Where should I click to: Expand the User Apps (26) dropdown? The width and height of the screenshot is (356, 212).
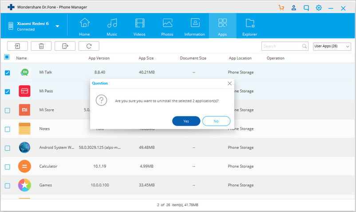[x=332, y=46]
